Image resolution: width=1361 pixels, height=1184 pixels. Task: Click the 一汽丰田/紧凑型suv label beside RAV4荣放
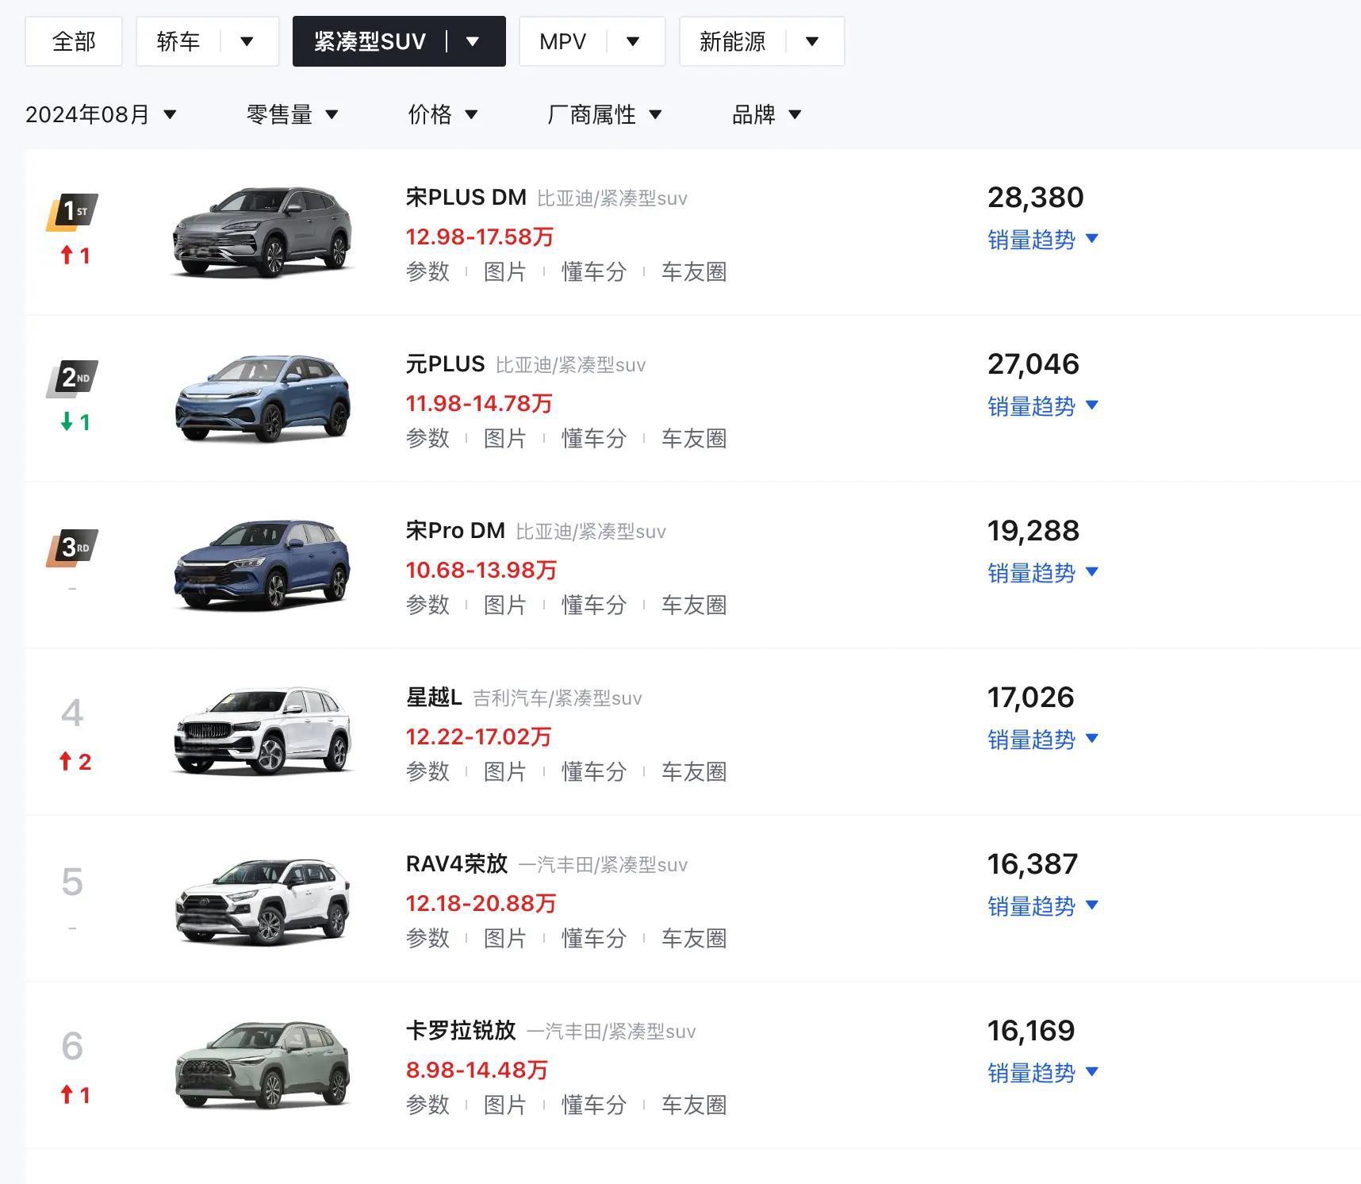[x=603, y=864]
